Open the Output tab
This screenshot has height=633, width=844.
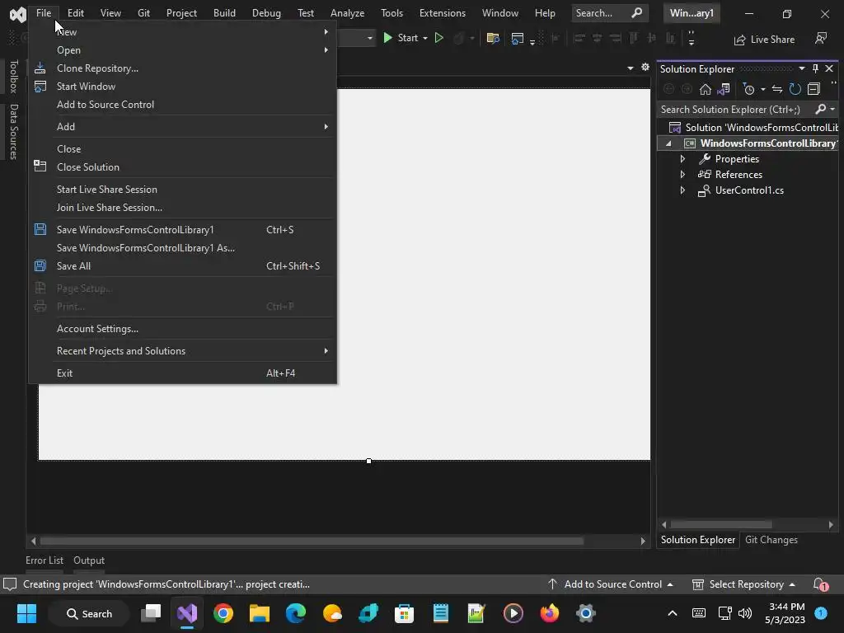pyautogui.click(x=89, y=560)
